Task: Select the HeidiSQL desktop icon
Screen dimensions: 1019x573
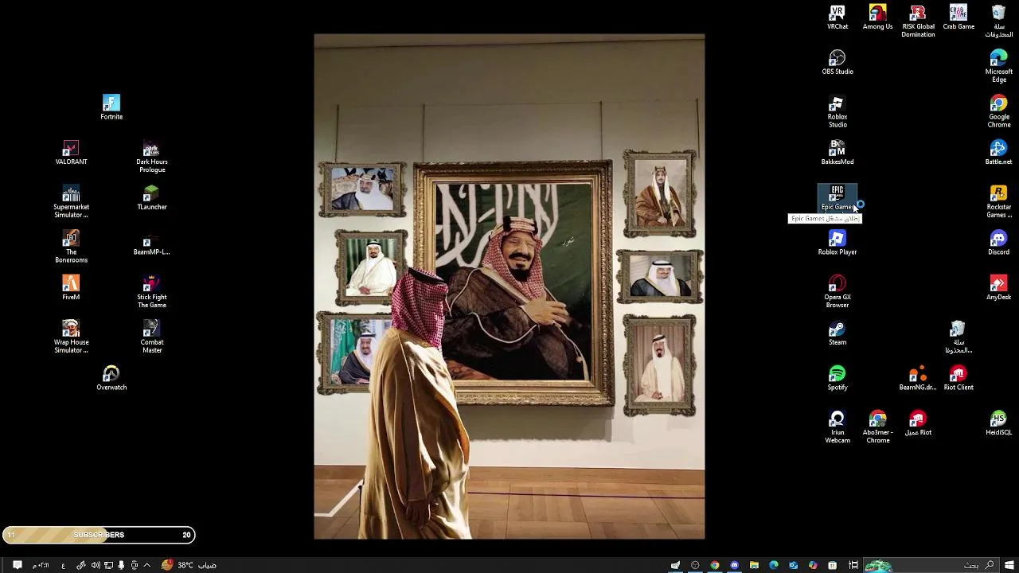Action: (998, 423)
